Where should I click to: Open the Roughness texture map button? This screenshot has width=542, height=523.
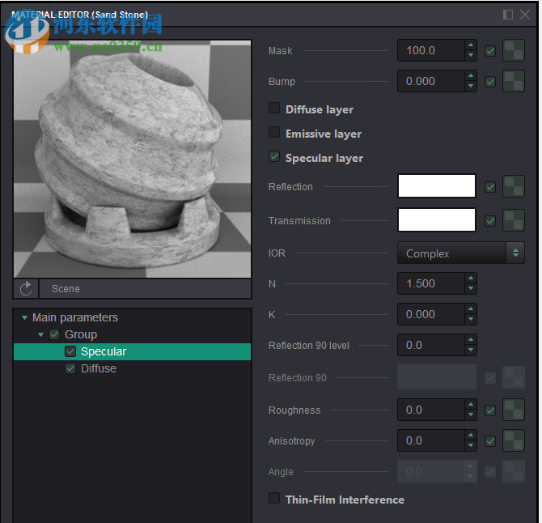[x=514, y=410]
